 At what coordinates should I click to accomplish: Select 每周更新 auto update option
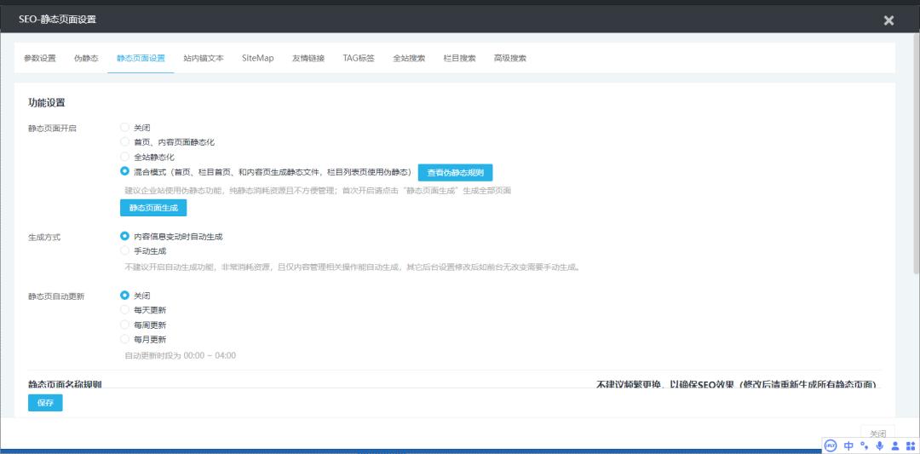[x=124, y=325]
